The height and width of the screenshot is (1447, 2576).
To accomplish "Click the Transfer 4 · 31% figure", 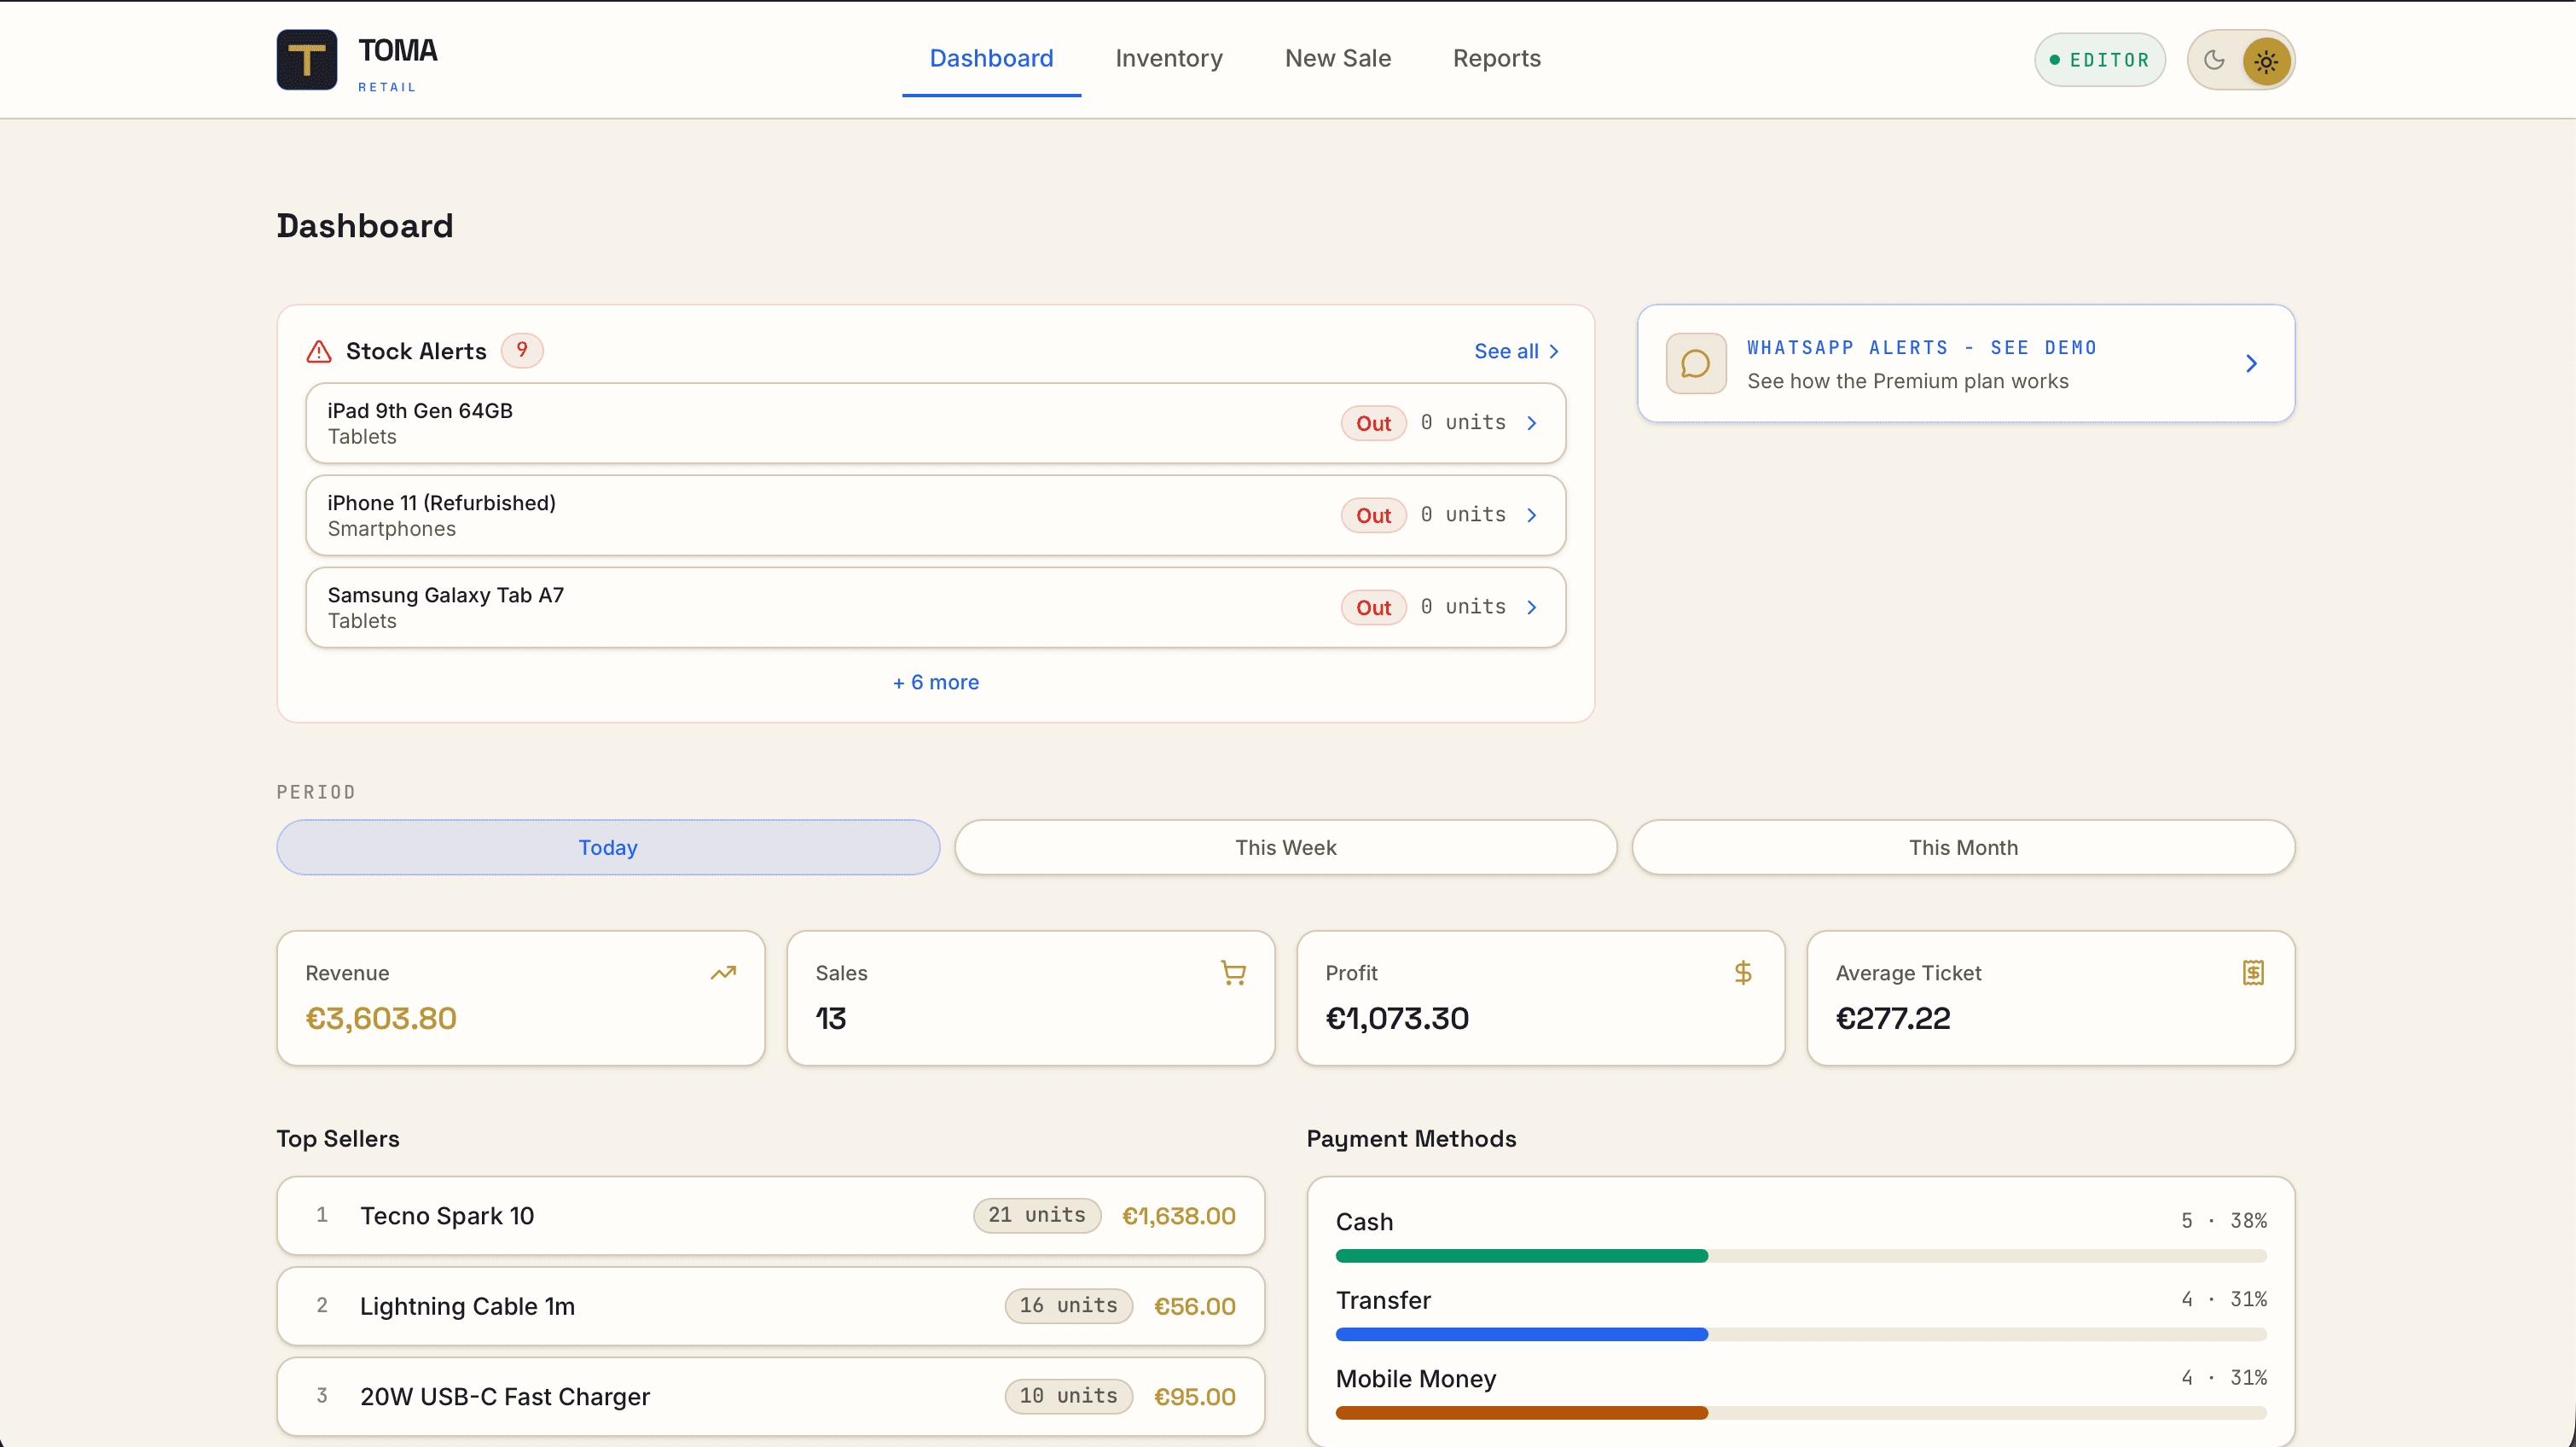I will pos(2224,1299).
